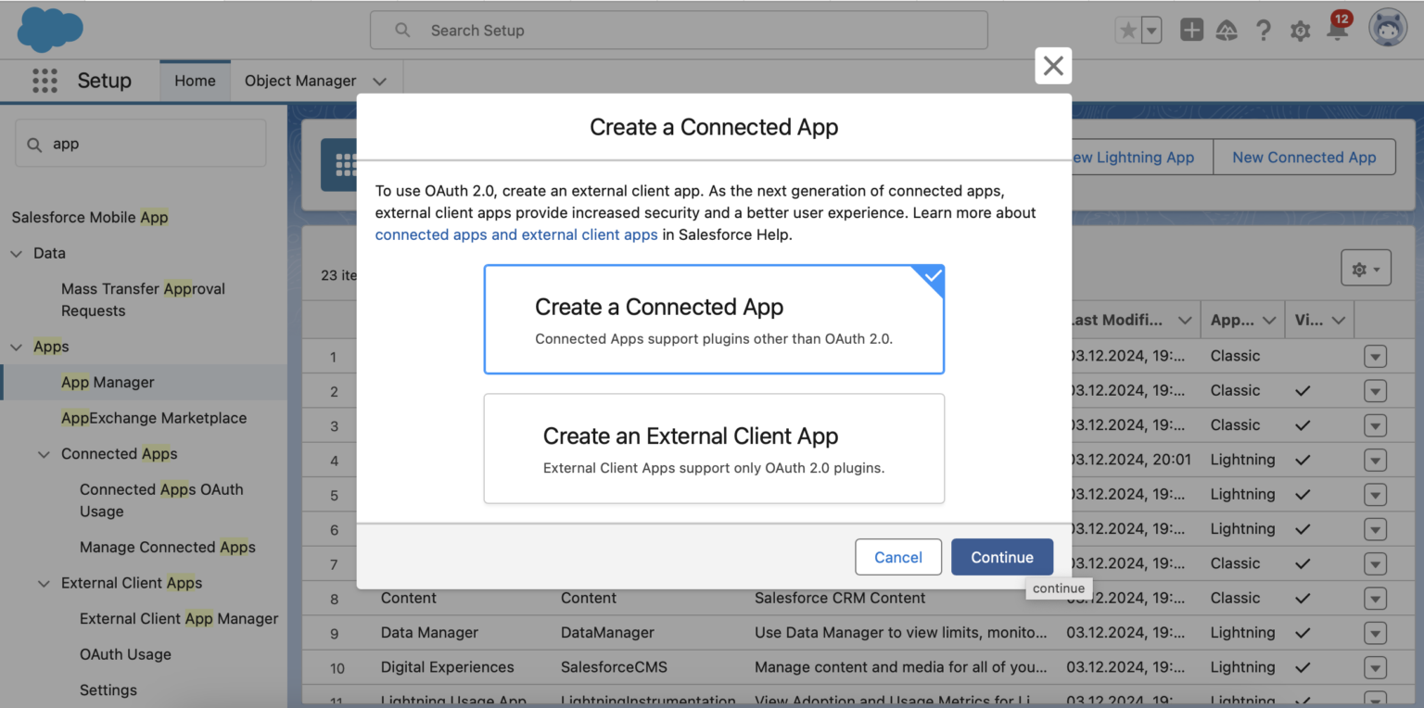Select the Create a Connected App option
The height and width of the screenshot is (708, 1424).
(714, 320)
